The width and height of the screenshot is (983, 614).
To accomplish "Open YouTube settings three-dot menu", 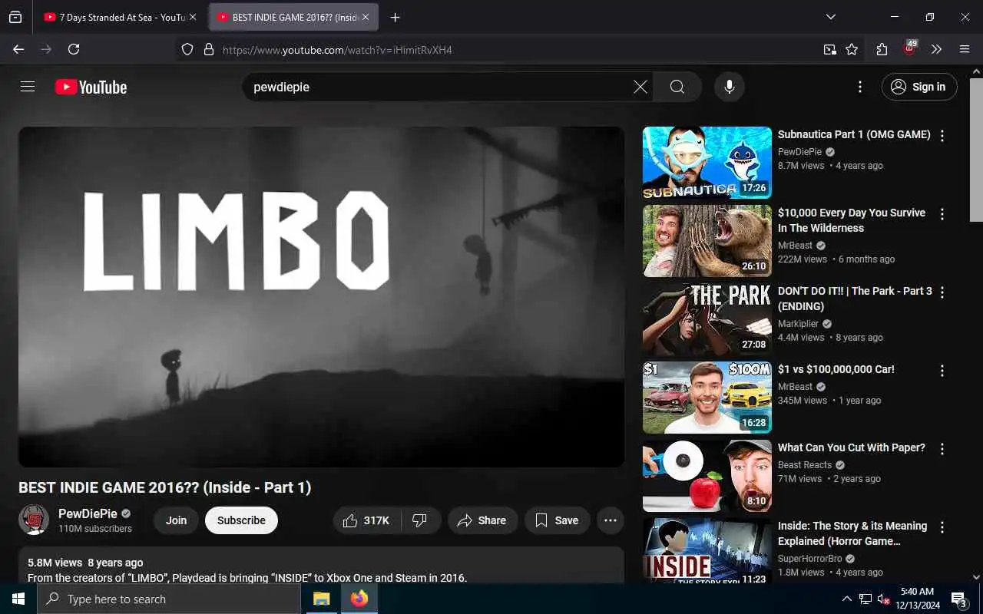I will [860, 87].
